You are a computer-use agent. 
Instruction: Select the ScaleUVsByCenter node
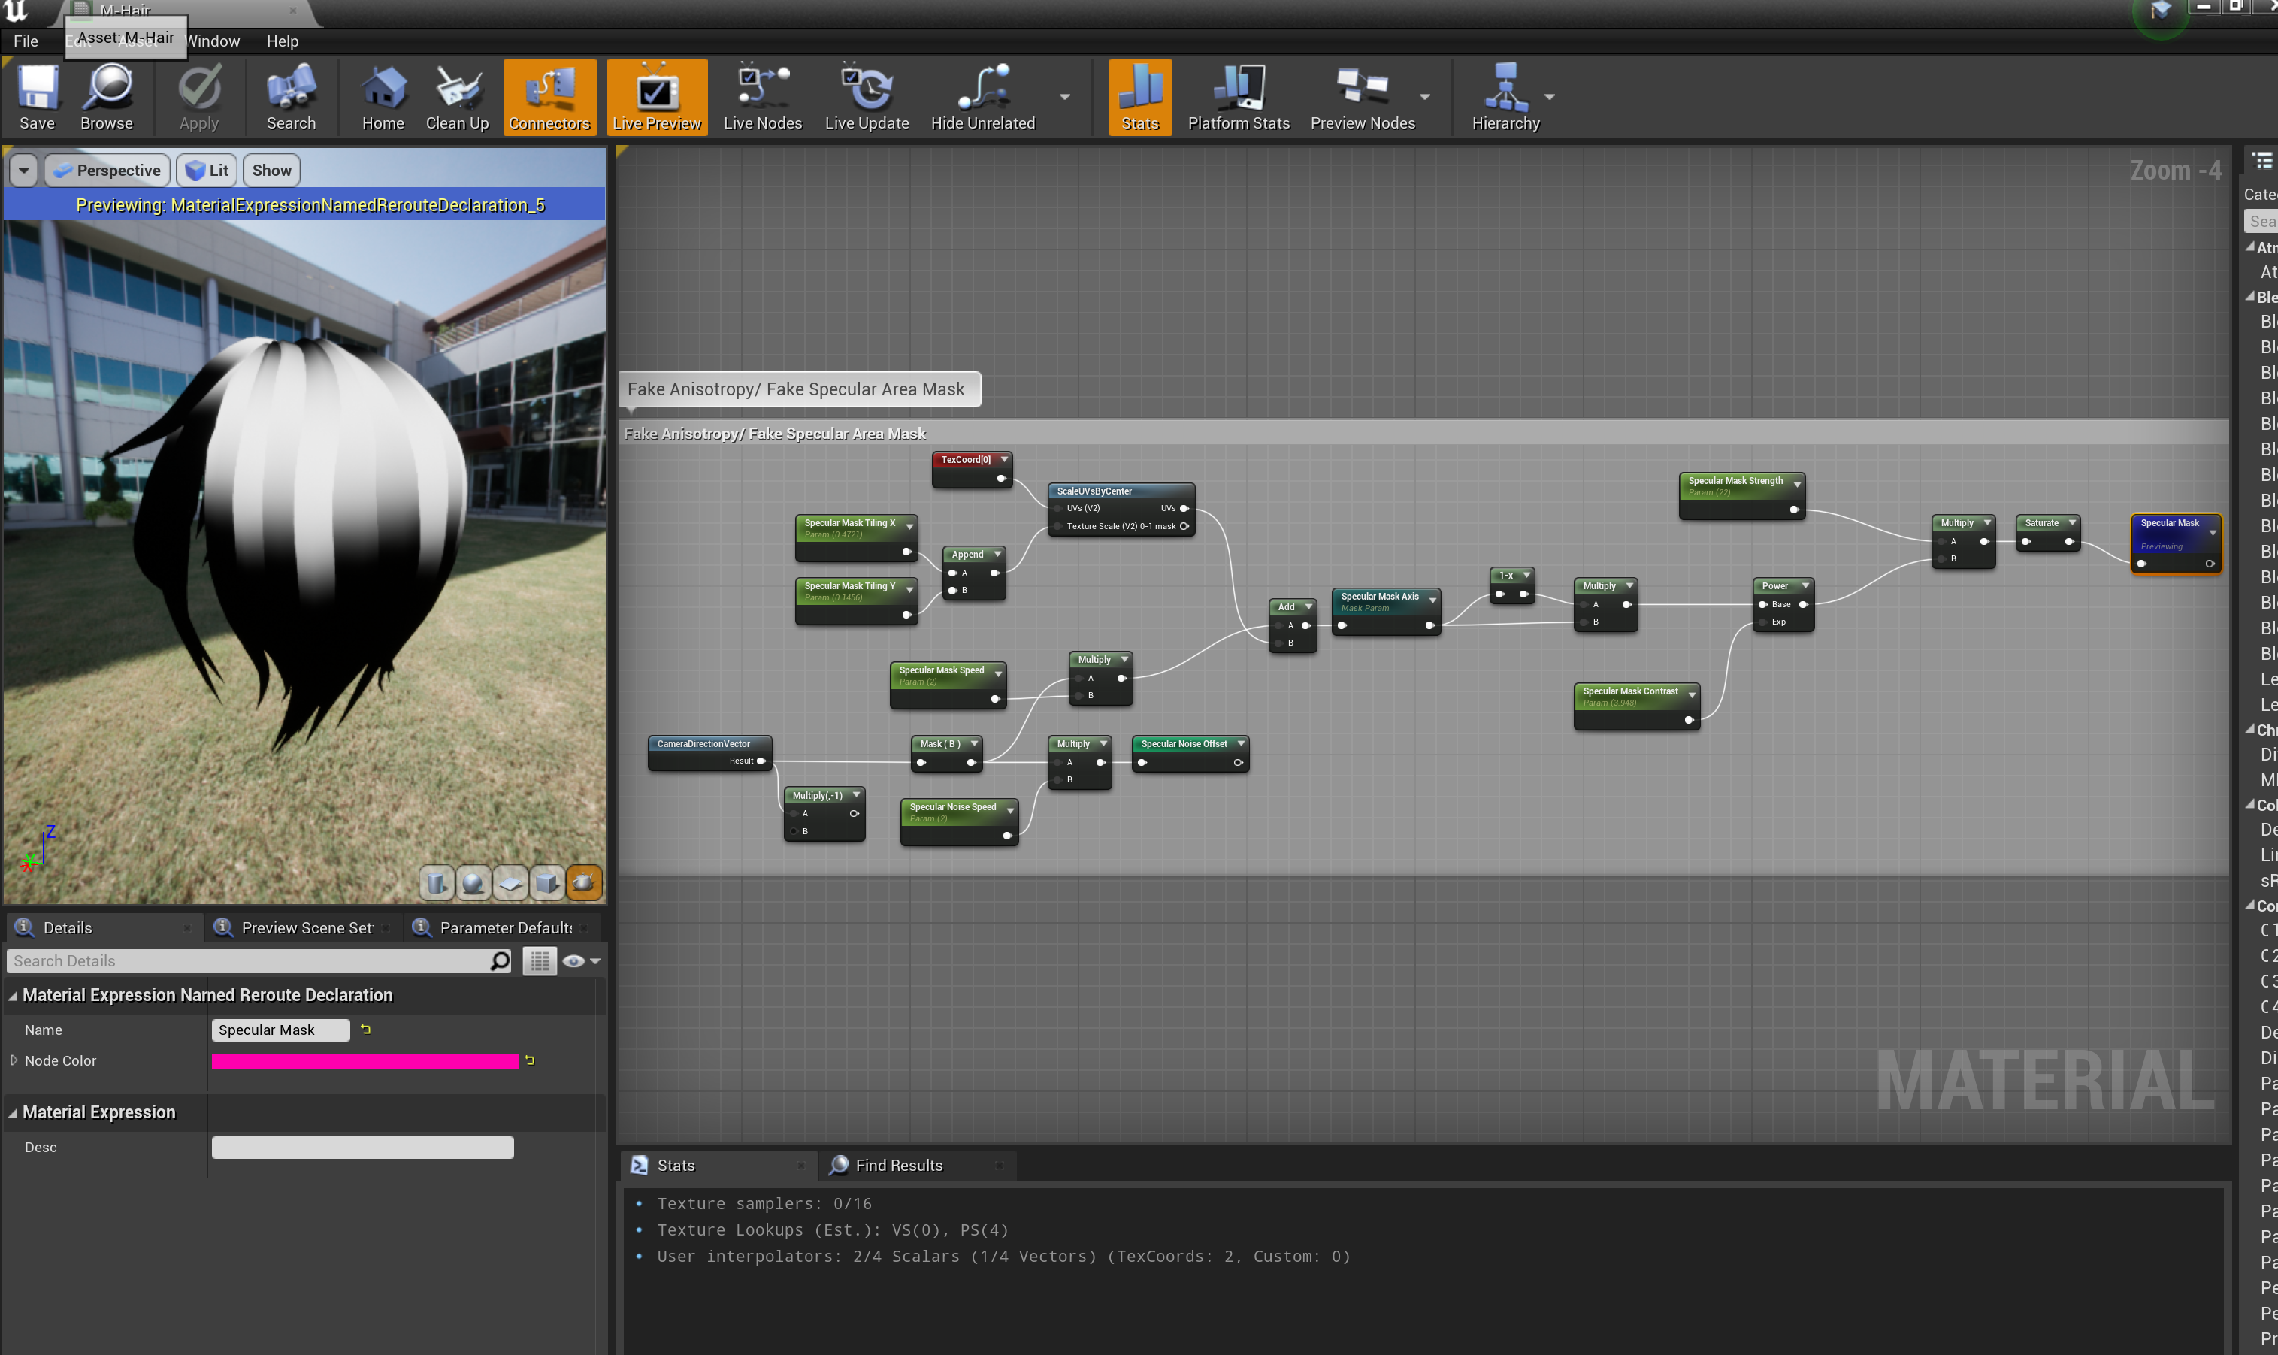1121,510
